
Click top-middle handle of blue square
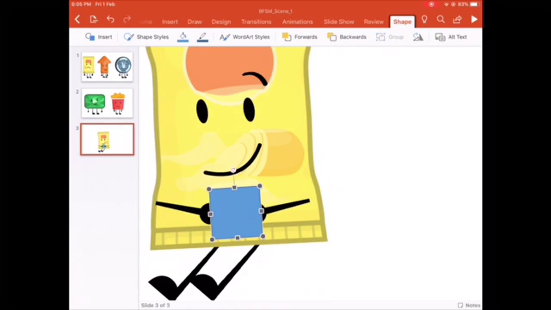pos(234,188)
